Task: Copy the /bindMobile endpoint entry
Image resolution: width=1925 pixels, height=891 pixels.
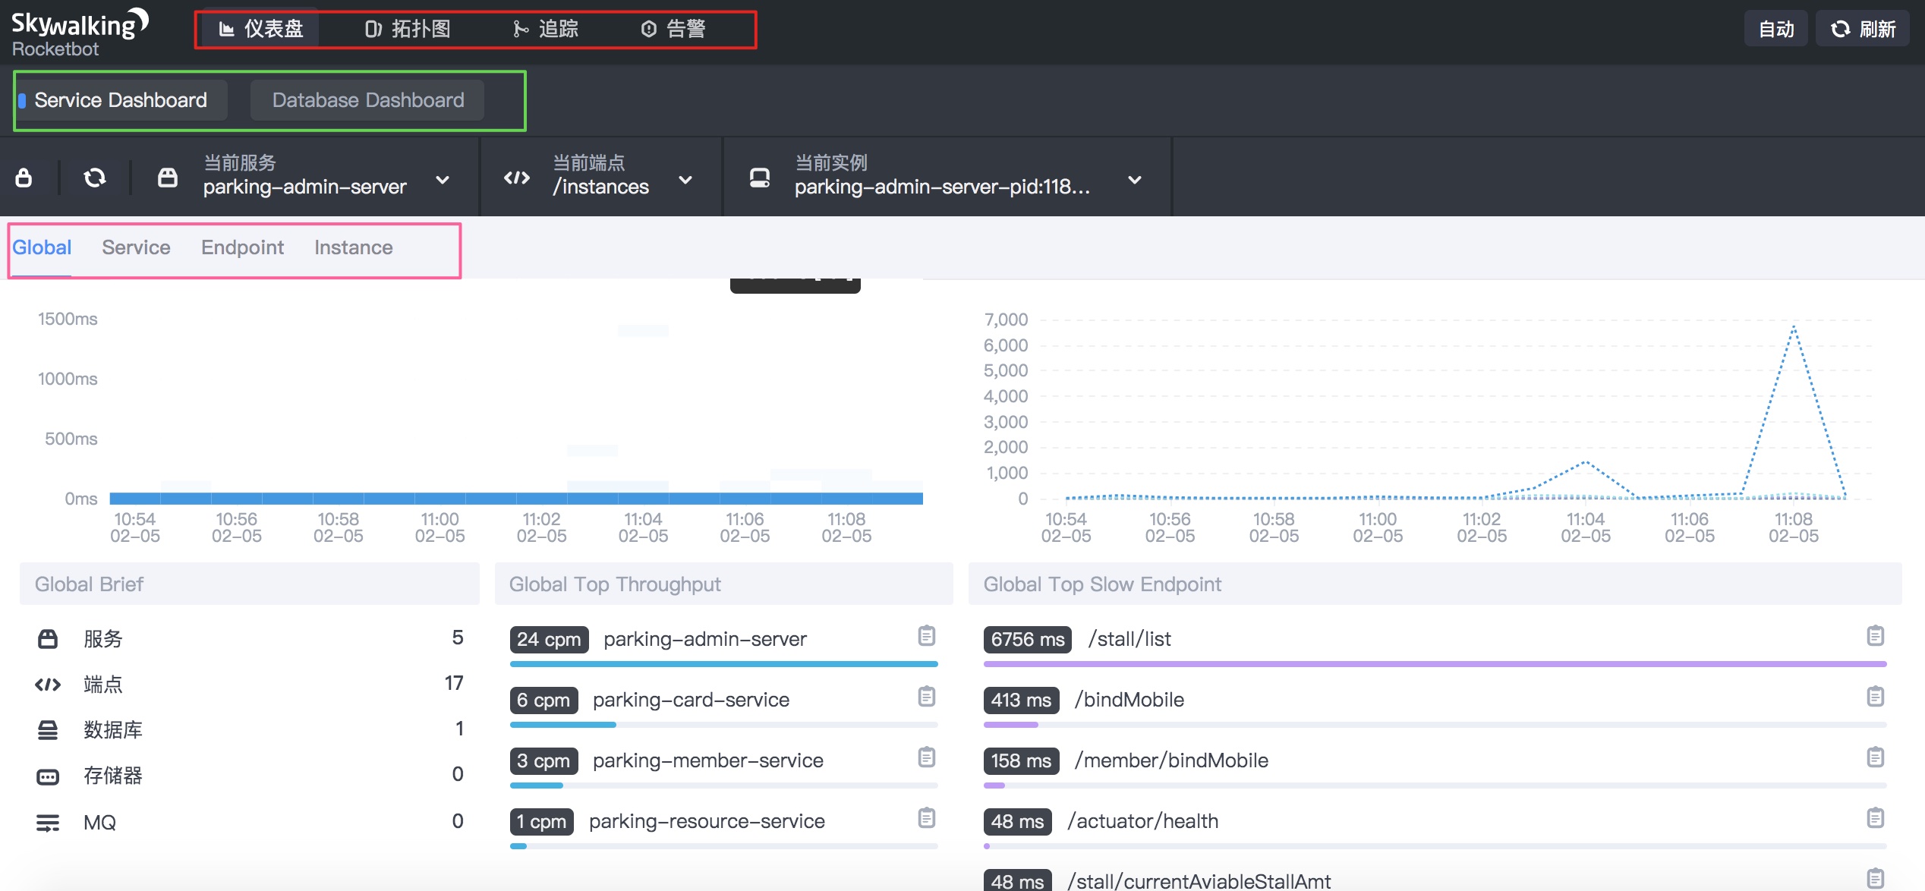Action: click(x=1875, y=697)
